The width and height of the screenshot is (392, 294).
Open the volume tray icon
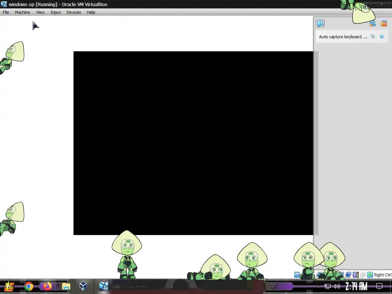point(337,286)
